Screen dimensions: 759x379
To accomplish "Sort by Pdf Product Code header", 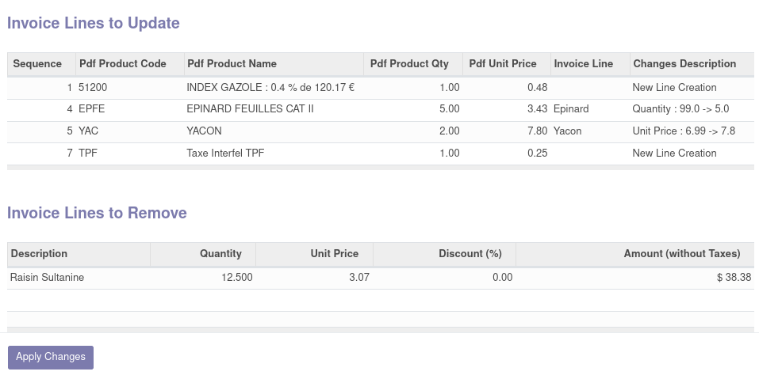I will (123, 63).
